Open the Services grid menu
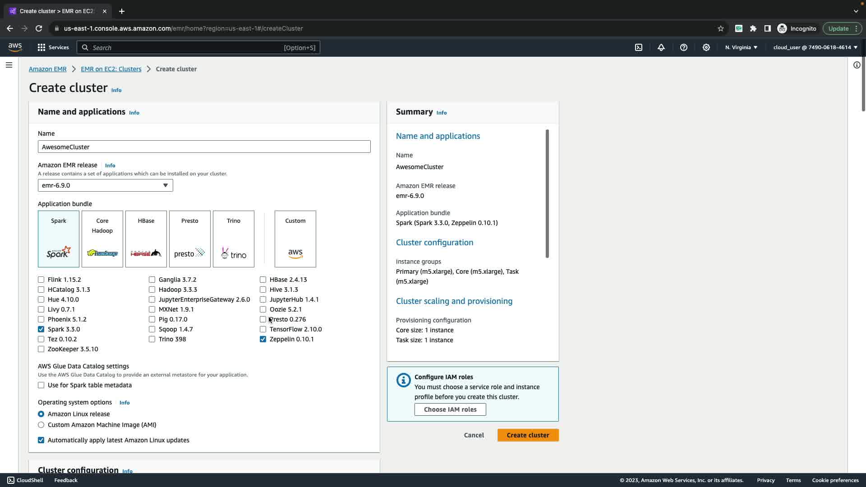Image resolution: width=866 pixels, height=487 pixels. tap(41, 47)
